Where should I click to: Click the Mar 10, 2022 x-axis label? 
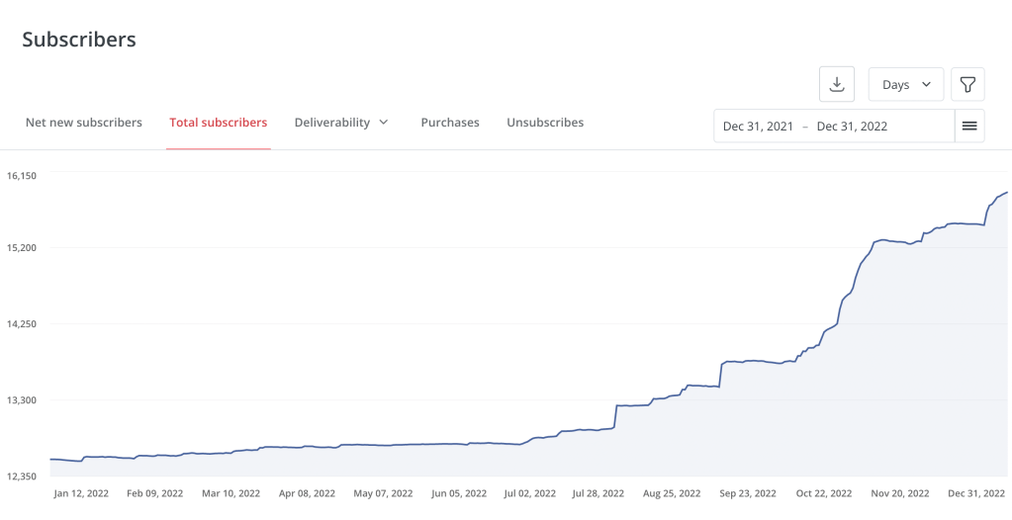click(230, 492)
